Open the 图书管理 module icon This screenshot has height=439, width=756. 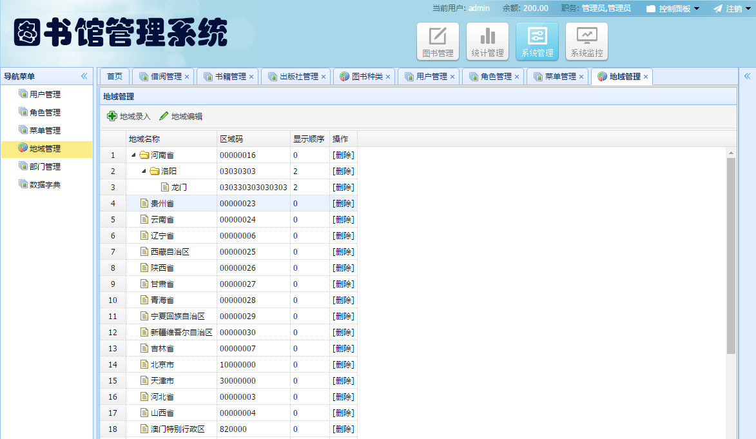(438, 41)
